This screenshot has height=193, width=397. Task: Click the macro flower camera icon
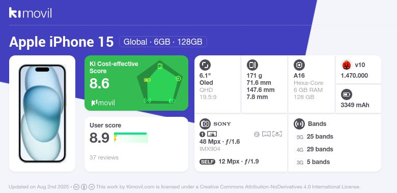[277, 134]
